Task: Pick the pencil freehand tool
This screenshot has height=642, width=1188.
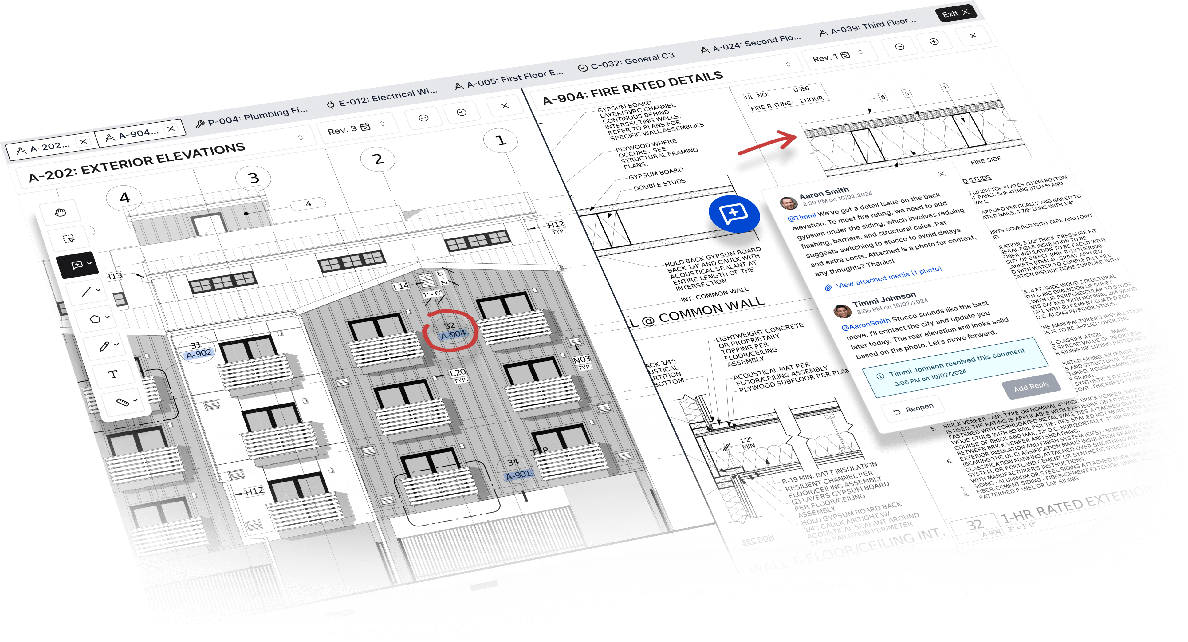Action: click(x=104, y=346)
